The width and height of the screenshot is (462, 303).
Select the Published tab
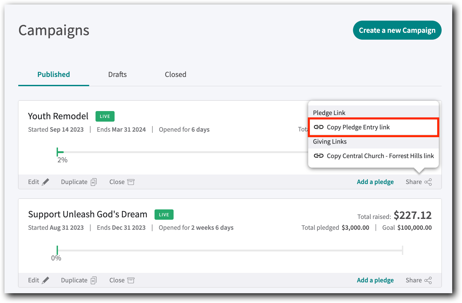[54, 75]
